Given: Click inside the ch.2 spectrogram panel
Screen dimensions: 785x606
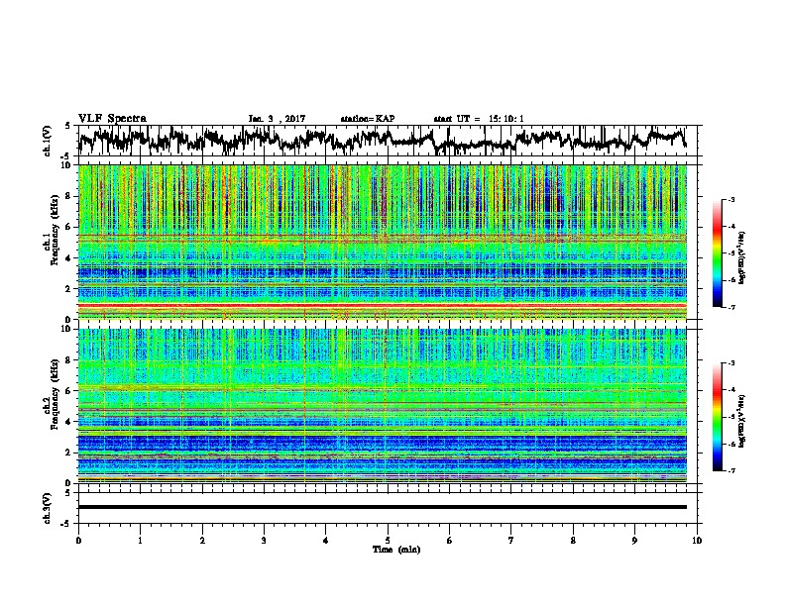Looking at the screenshot, I should tap(382, 406).
